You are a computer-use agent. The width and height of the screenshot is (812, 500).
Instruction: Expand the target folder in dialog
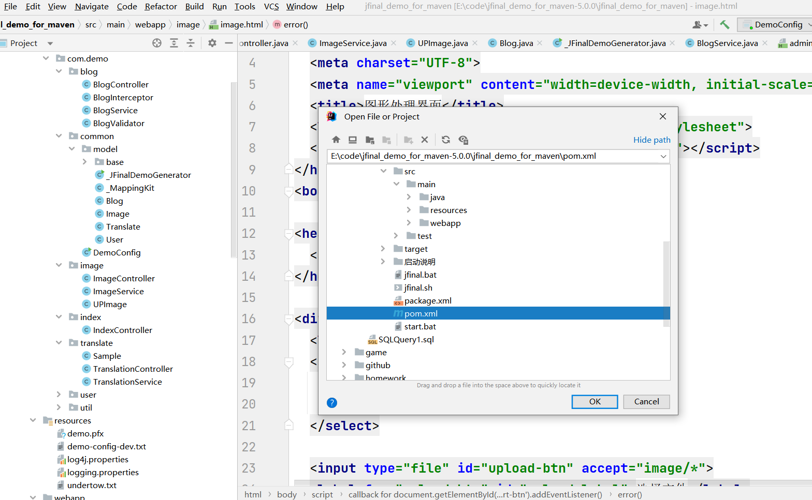click(383, 248)
